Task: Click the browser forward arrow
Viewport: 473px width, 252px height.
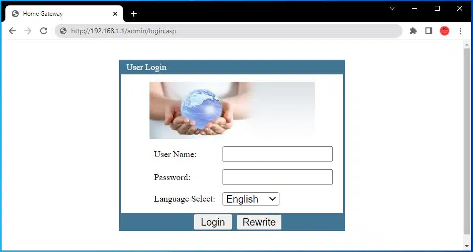Action: point(28,31)
